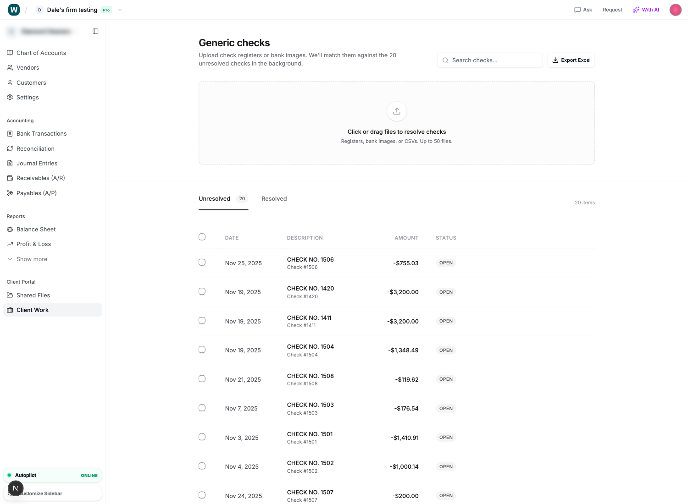The width and height of the screenshot is (688, 504).
Task: Expand the Show more section in Reports
Action: [x=32, y=259]
